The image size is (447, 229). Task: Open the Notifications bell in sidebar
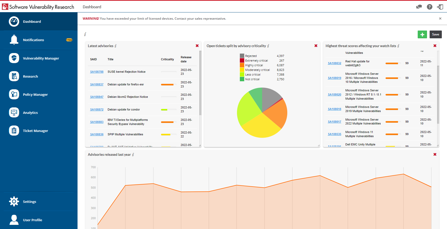click(x=14, y=40)
